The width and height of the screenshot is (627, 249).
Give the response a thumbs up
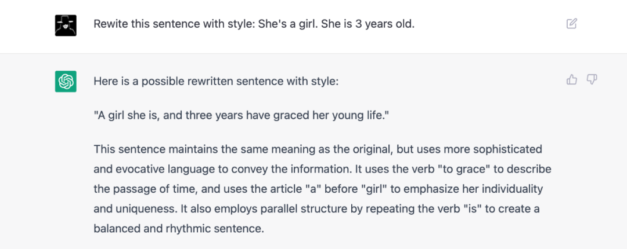(x=572, y=80)
